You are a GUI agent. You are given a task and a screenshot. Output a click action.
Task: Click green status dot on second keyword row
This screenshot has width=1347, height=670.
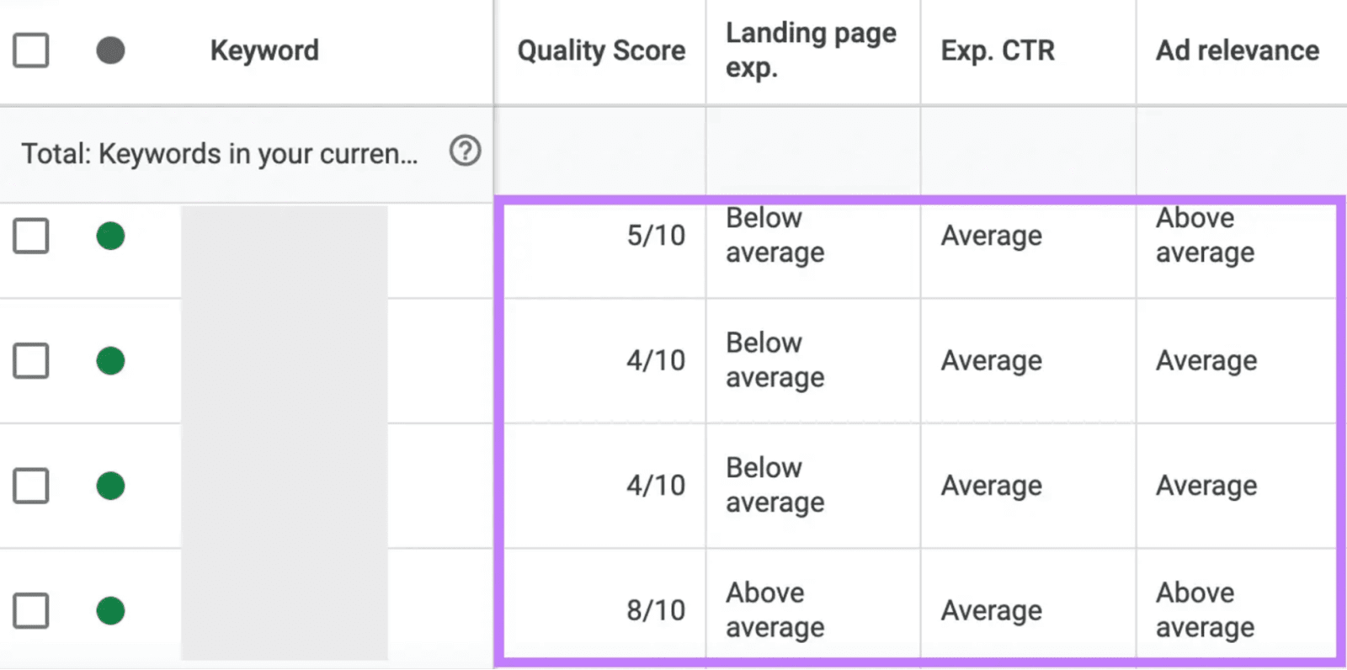point(109,361)
